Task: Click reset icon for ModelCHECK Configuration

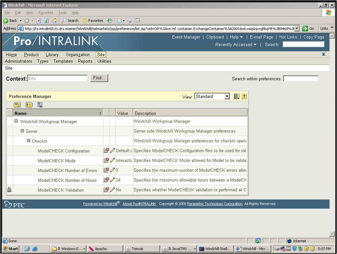Action: click(106, 150)
